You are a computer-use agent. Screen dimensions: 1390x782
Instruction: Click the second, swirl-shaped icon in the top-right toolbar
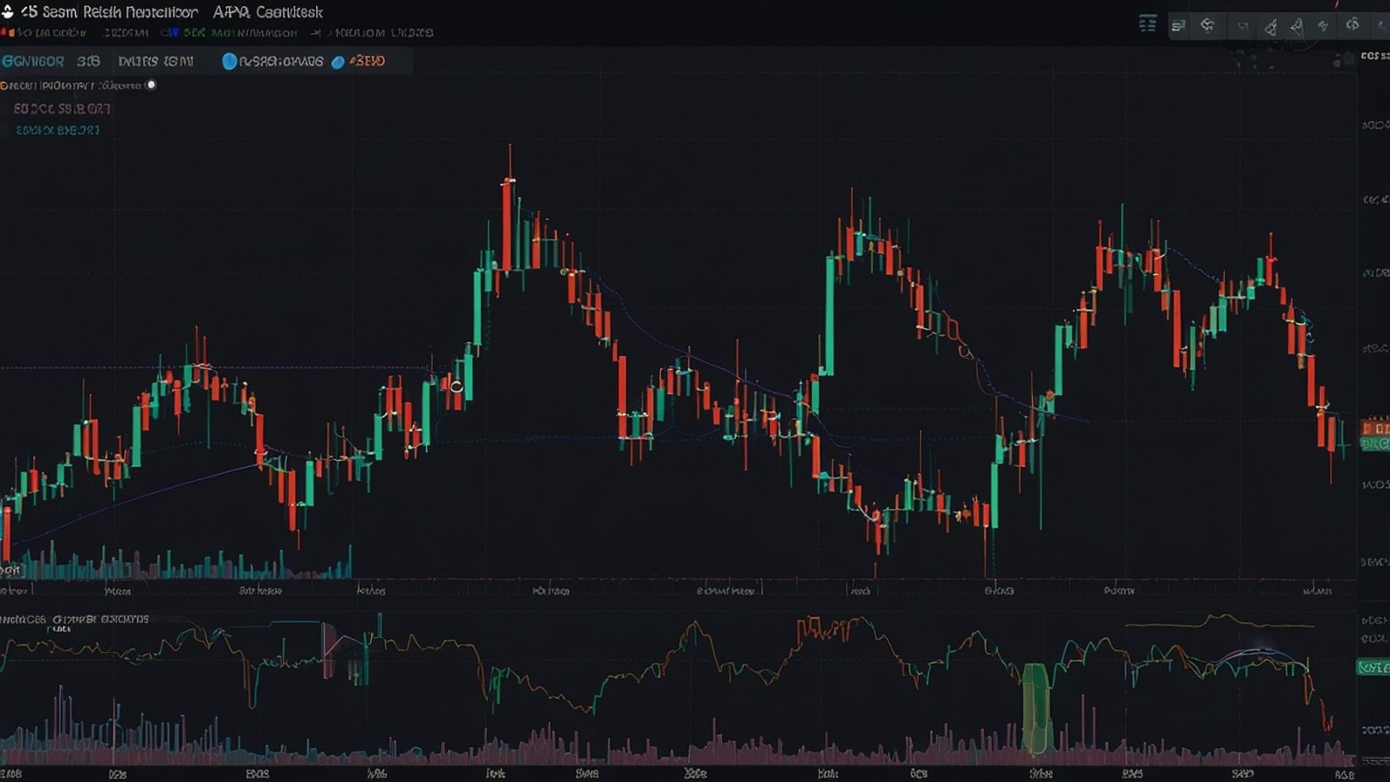(1208, 25)
